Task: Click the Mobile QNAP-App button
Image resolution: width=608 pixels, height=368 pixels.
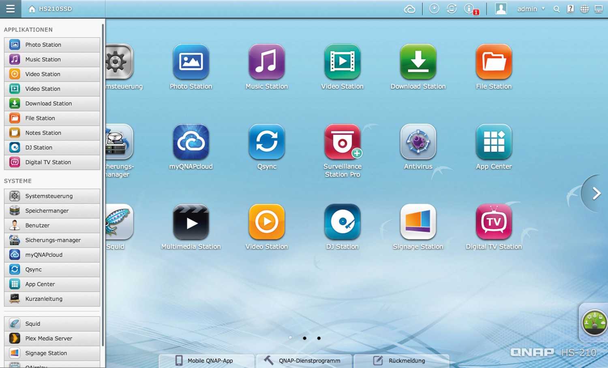Action: [x=206, y=361]
